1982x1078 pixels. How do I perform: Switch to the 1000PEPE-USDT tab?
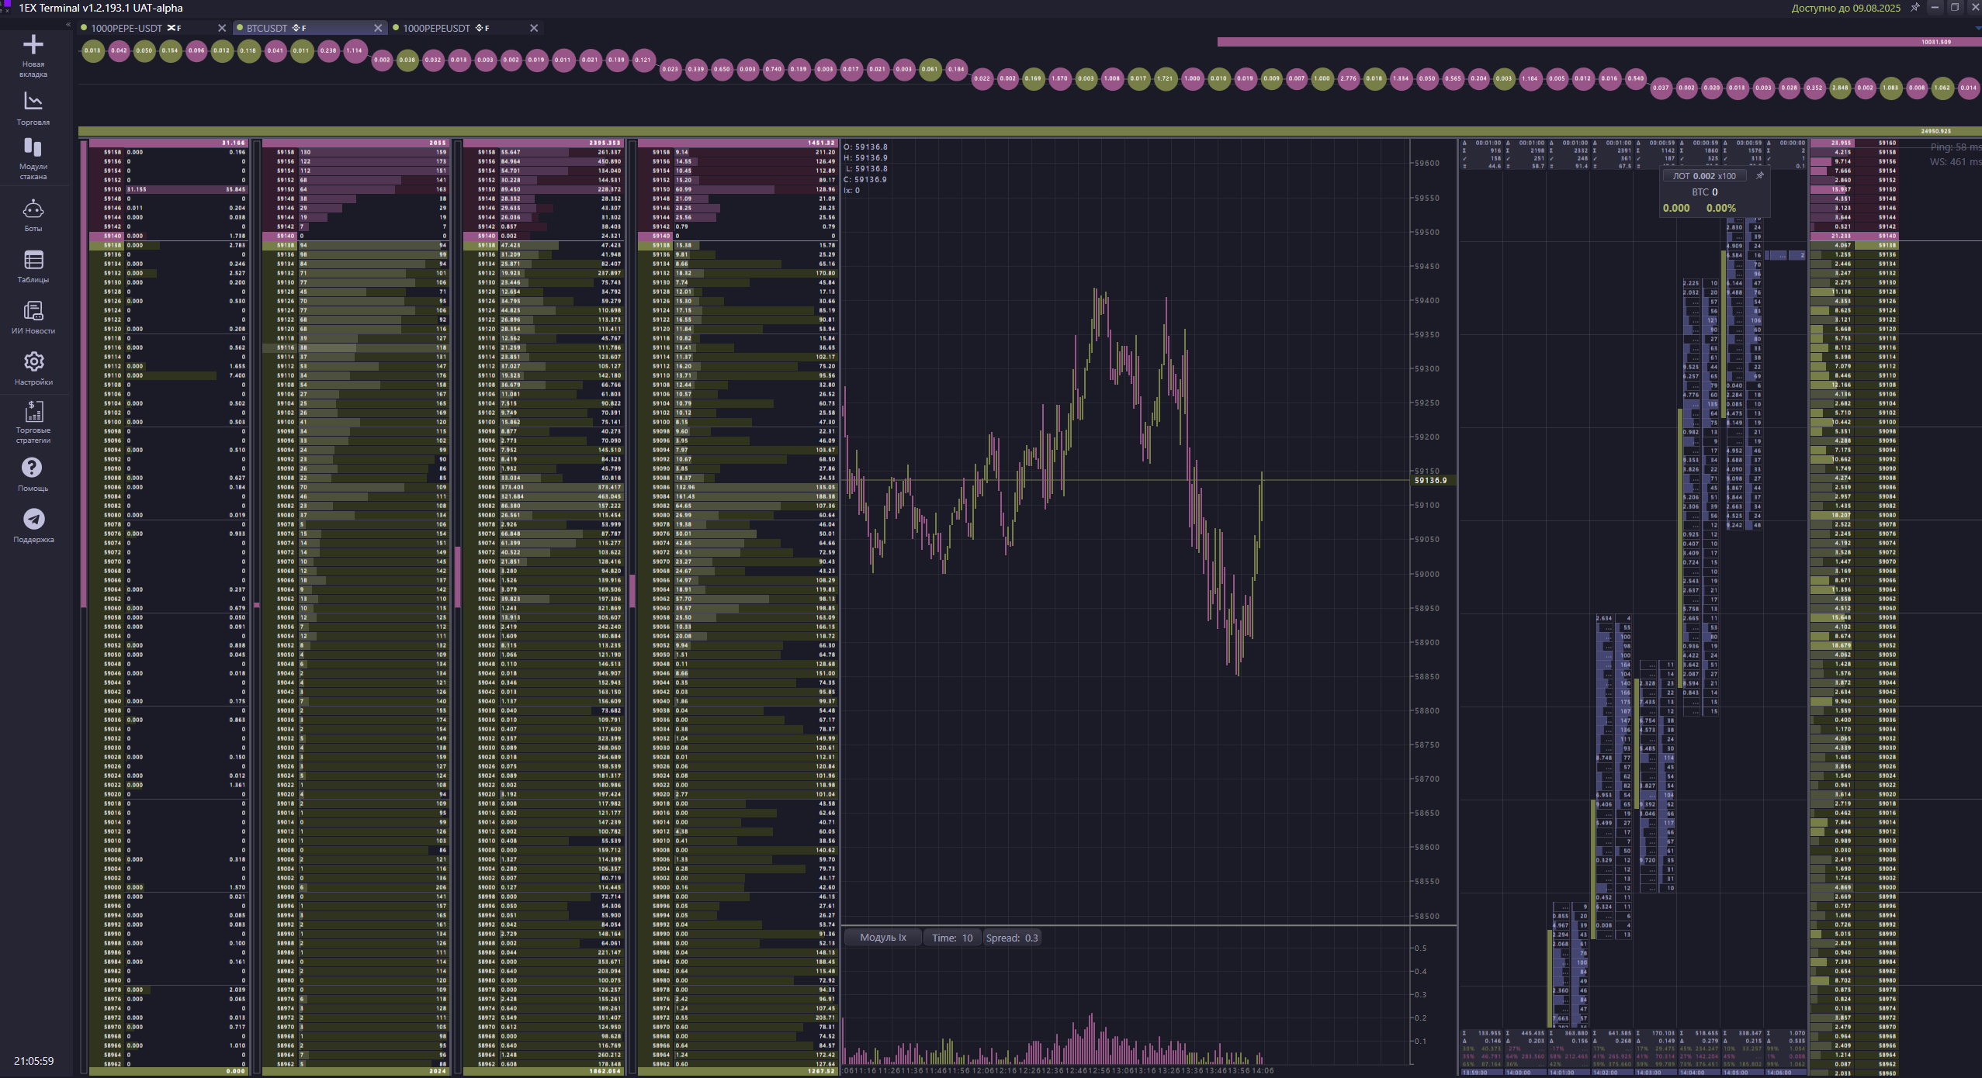pyautogui.click(x=126, y=28)
